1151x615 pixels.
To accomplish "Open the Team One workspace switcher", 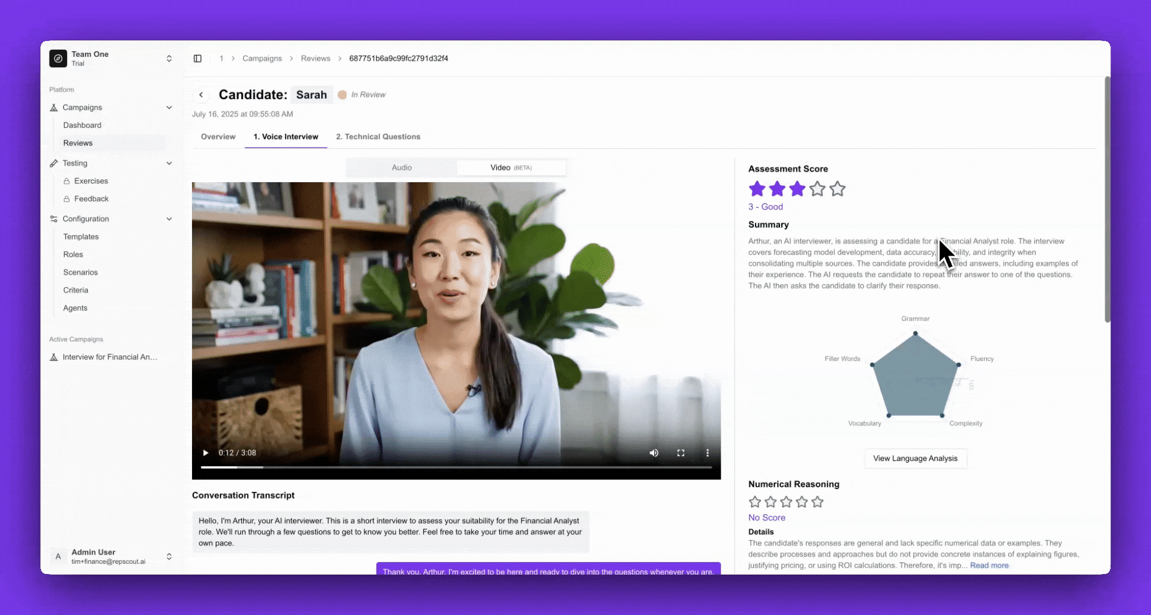I will click(x=169, y=59).
